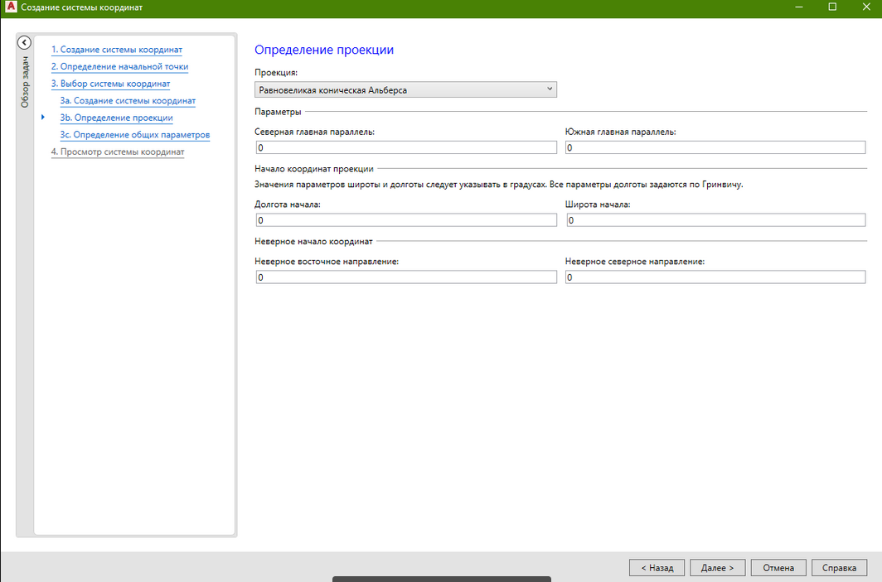The image size is (882, 582).
Task: Go to step 1. Создание системы координат
Action: click(116, 50)
